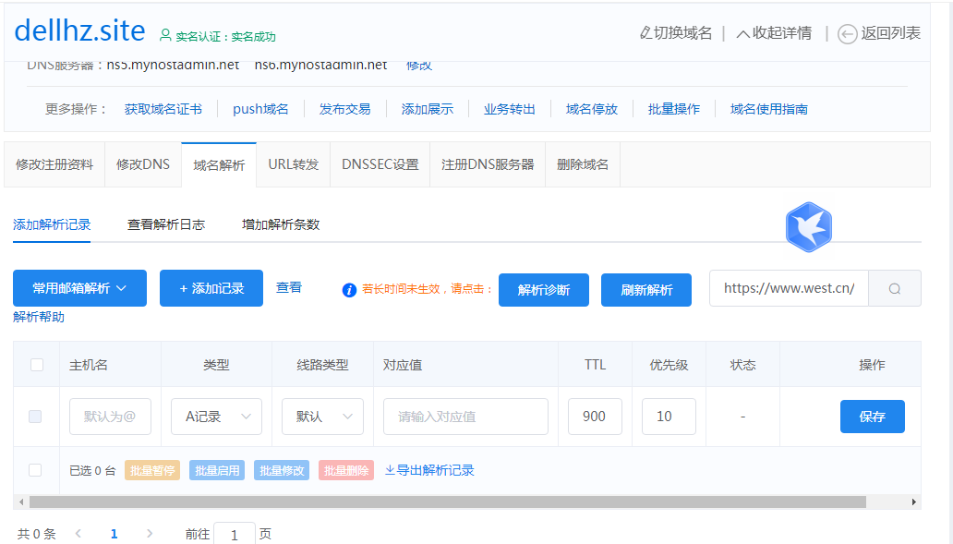Viewport: 953px width, 544px height.
Task: Click the blue bird floating assistant icon
Action: (809, 227)
